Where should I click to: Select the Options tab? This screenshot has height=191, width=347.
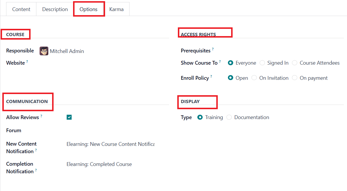click(x=88, y=9)
